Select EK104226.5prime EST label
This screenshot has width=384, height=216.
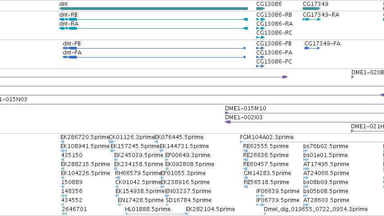tap(85, 173)
